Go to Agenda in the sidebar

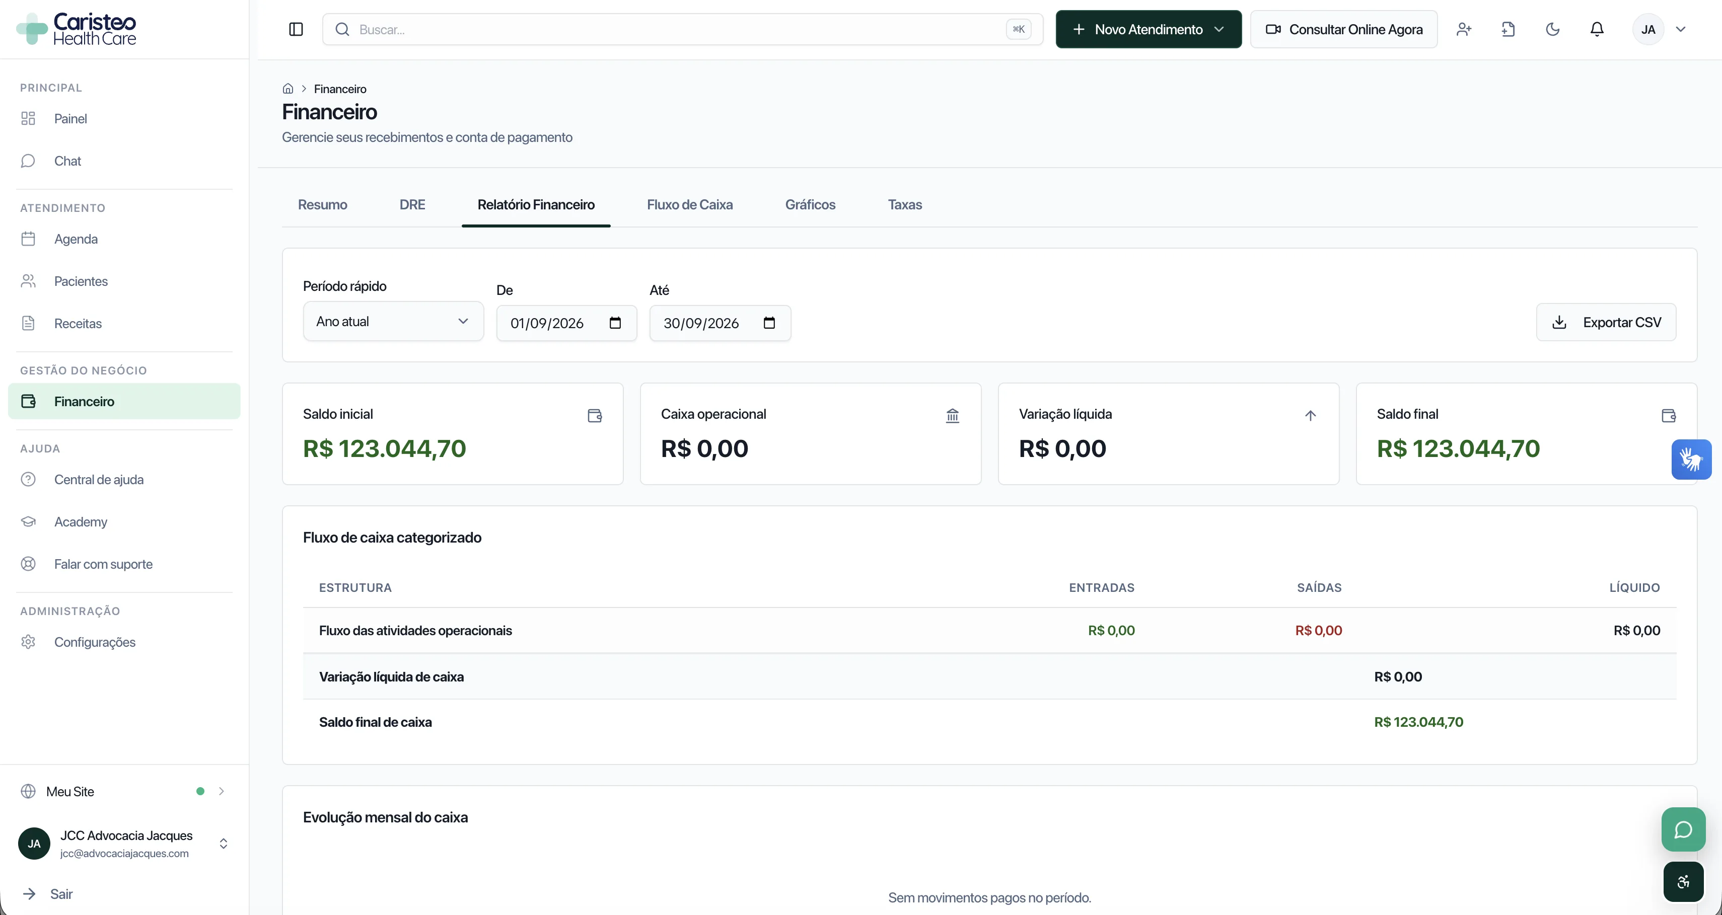pos(124,239)
